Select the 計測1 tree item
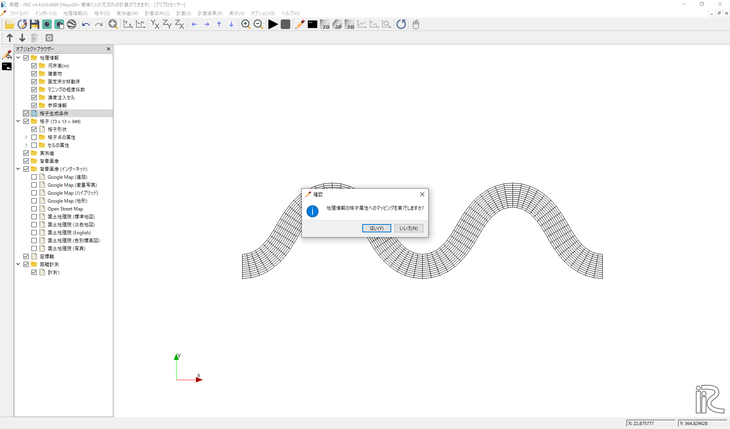The image size is (730, 429). 54,272
